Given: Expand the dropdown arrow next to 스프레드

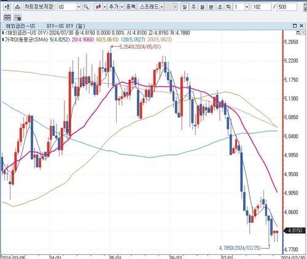Looking at the screenshot, I should pyautogui.click(x=162, y=7).
